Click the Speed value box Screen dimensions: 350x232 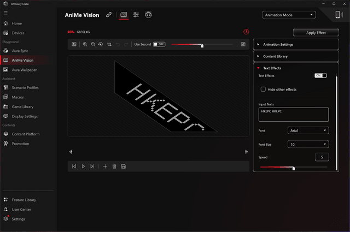322,157
